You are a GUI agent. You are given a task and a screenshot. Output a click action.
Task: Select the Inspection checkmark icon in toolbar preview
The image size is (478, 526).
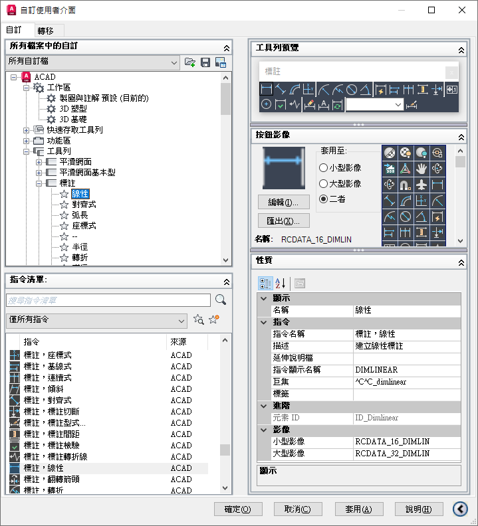(x=281, y=105)
